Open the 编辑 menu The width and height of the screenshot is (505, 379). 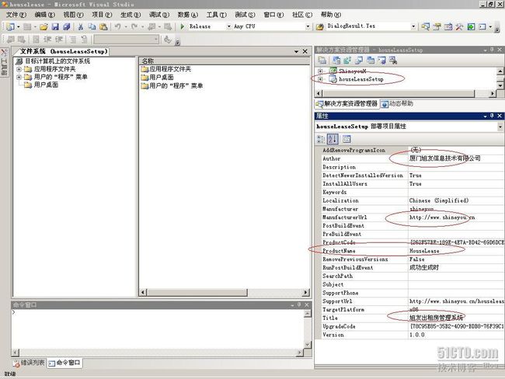45,15
